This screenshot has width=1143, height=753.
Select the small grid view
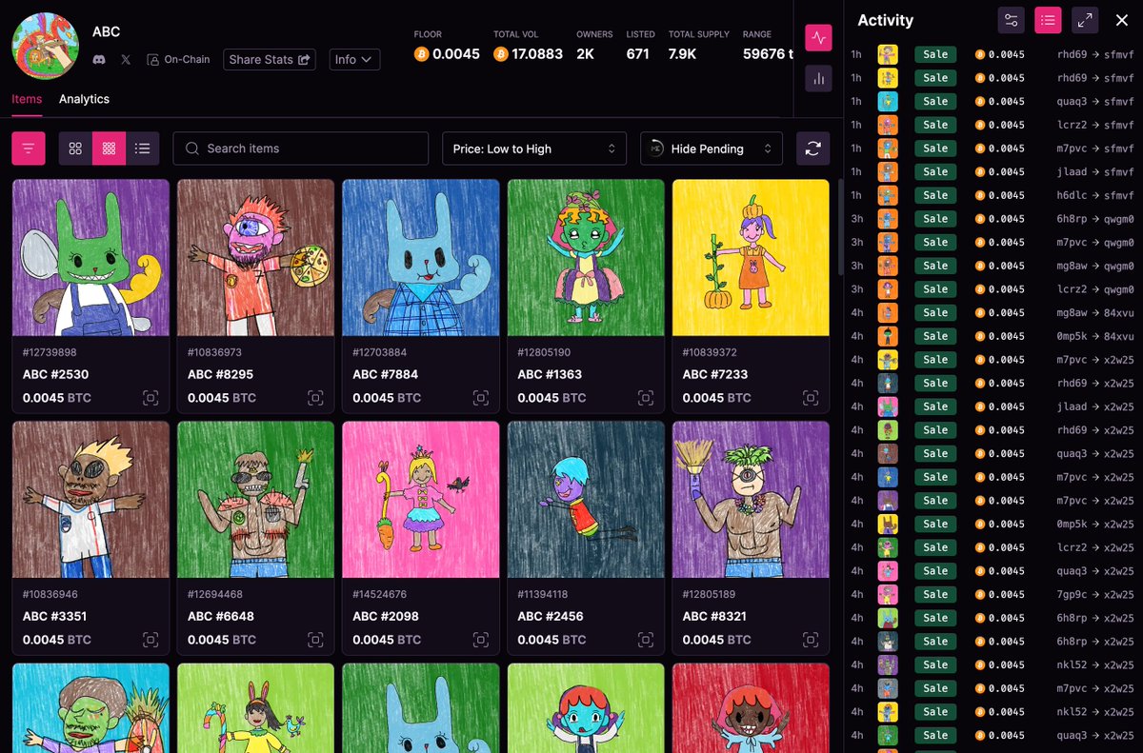coord(109,149)
